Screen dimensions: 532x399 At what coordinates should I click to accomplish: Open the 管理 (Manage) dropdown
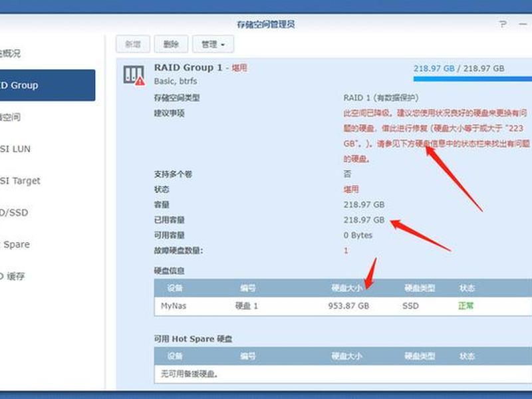click(213, 44)
